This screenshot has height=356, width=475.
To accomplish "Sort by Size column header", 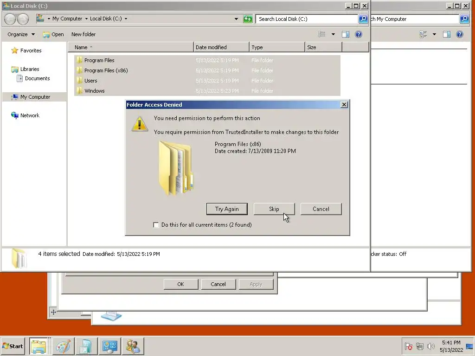I will tap(323, 47).
